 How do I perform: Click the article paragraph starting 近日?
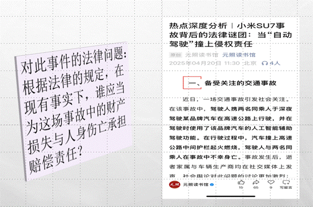tap(230, 137)
